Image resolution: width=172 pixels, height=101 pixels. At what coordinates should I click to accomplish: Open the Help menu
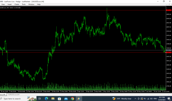pyautogui.click(x=39, y=4)
